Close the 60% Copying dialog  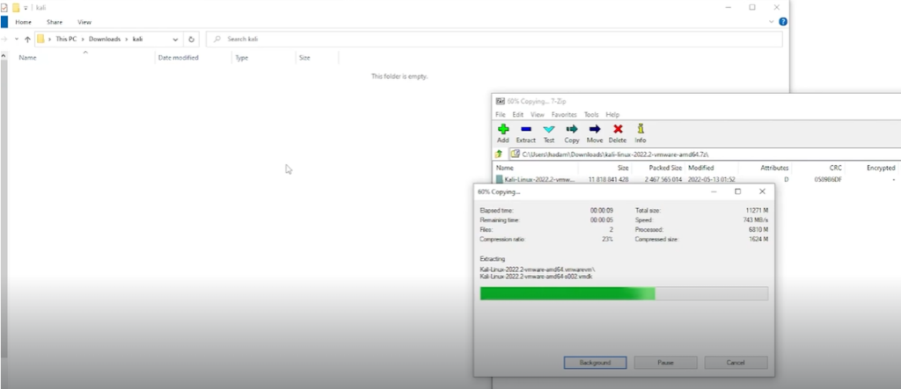(x=762, y=191)
